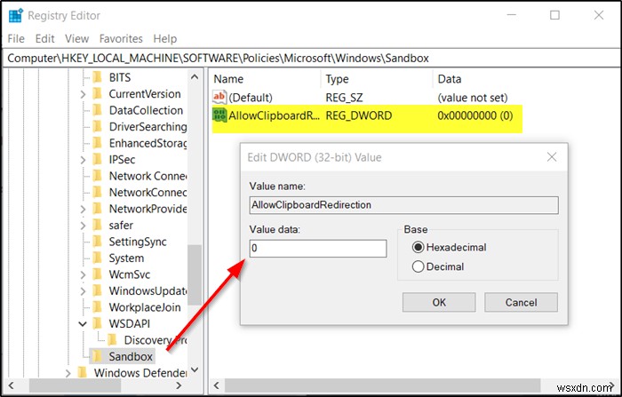
Task: Click the Value data input field
Action: tap(318, 249)
